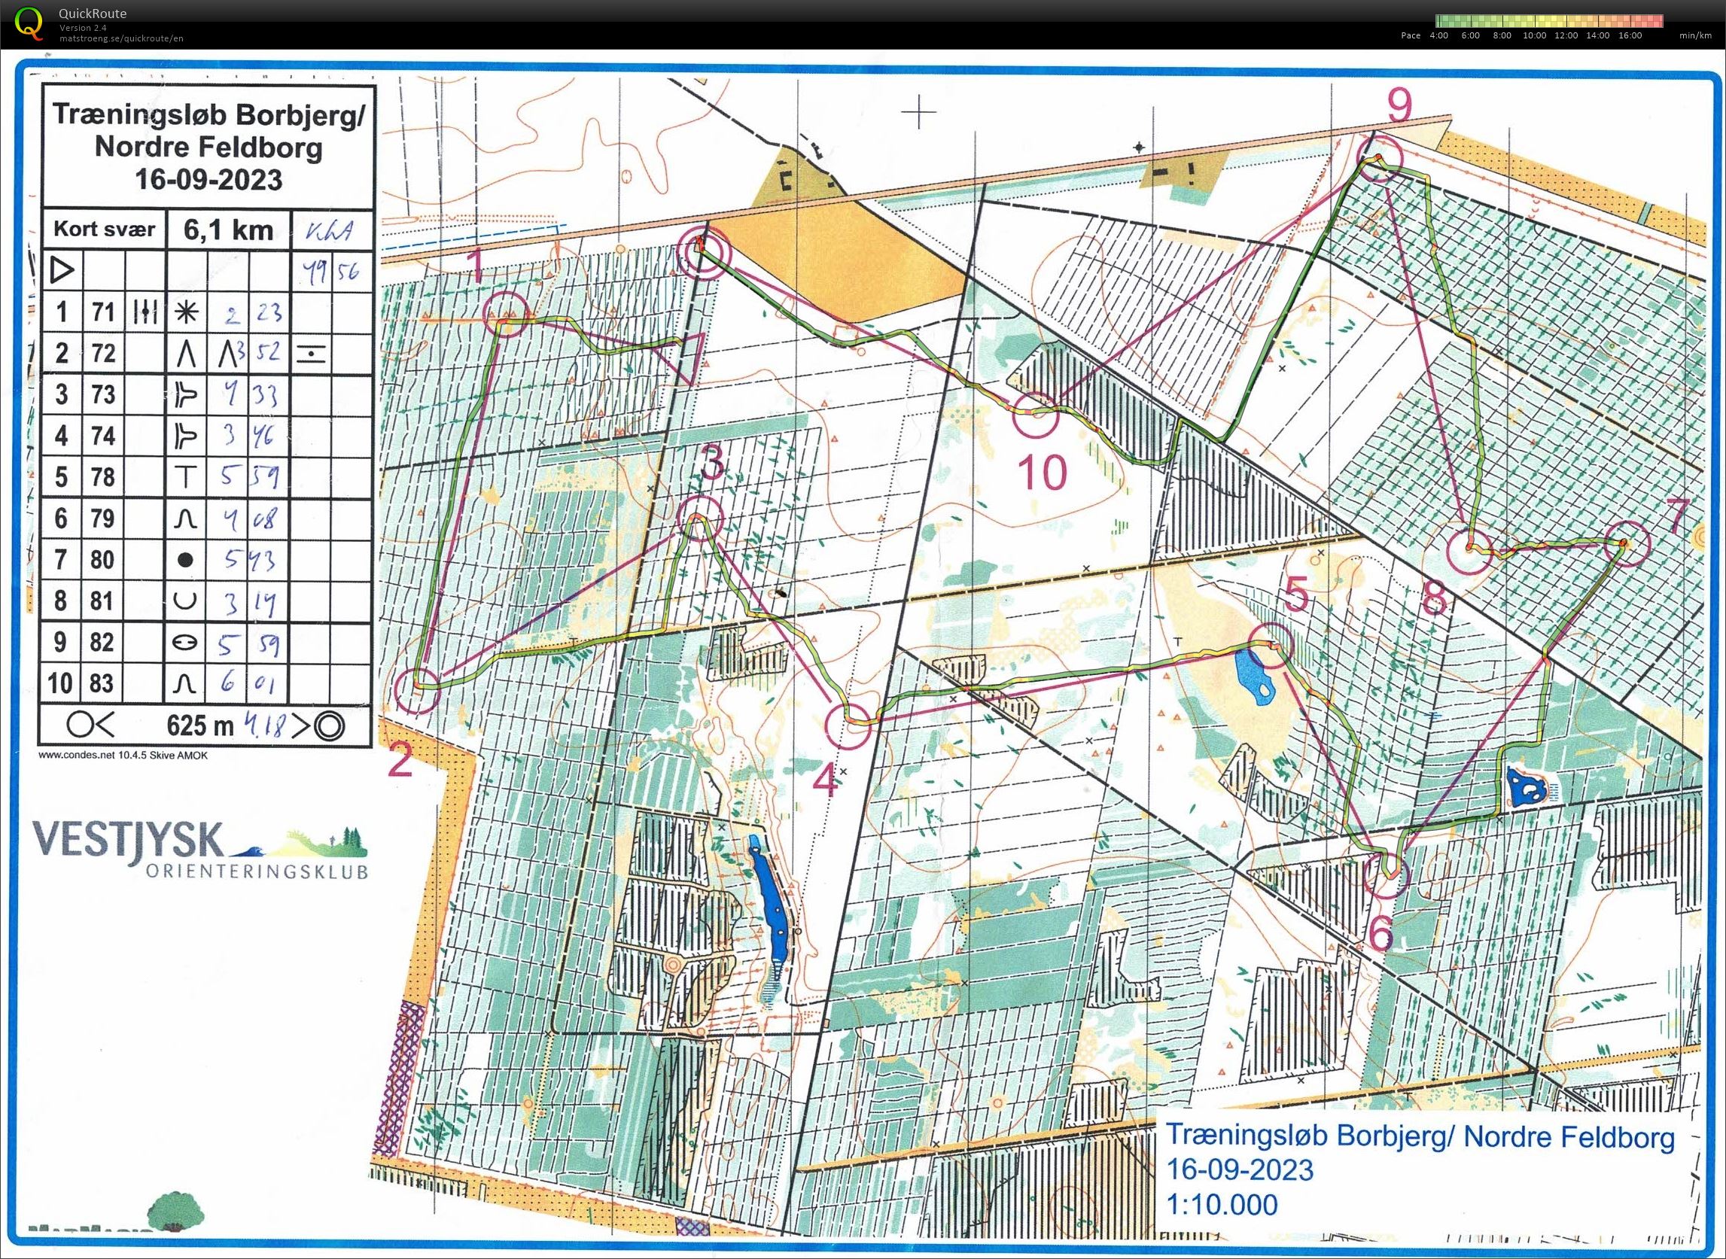This screenshot has height=1259, width=1726.
Task: Click the U-shaped depression symbol in row 81
Action: click(x=185, y=601)
